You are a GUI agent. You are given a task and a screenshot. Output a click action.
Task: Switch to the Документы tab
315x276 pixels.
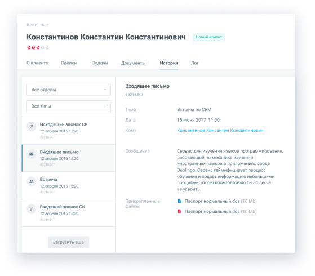point(133,63)
